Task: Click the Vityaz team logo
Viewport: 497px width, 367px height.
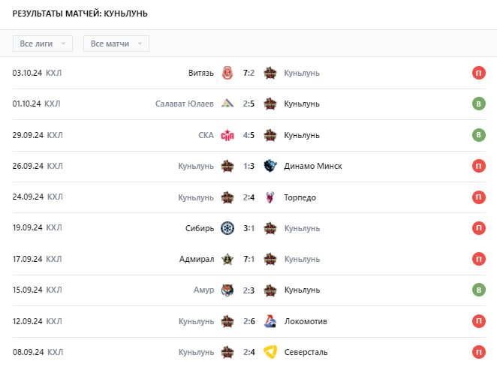Action: click(227, 73)
